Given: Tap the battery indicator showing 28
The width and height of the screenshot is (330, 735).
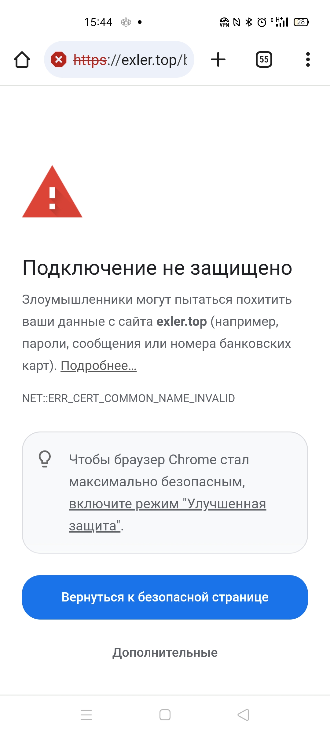Looking at the screenshot, I should tap(301, 22).
